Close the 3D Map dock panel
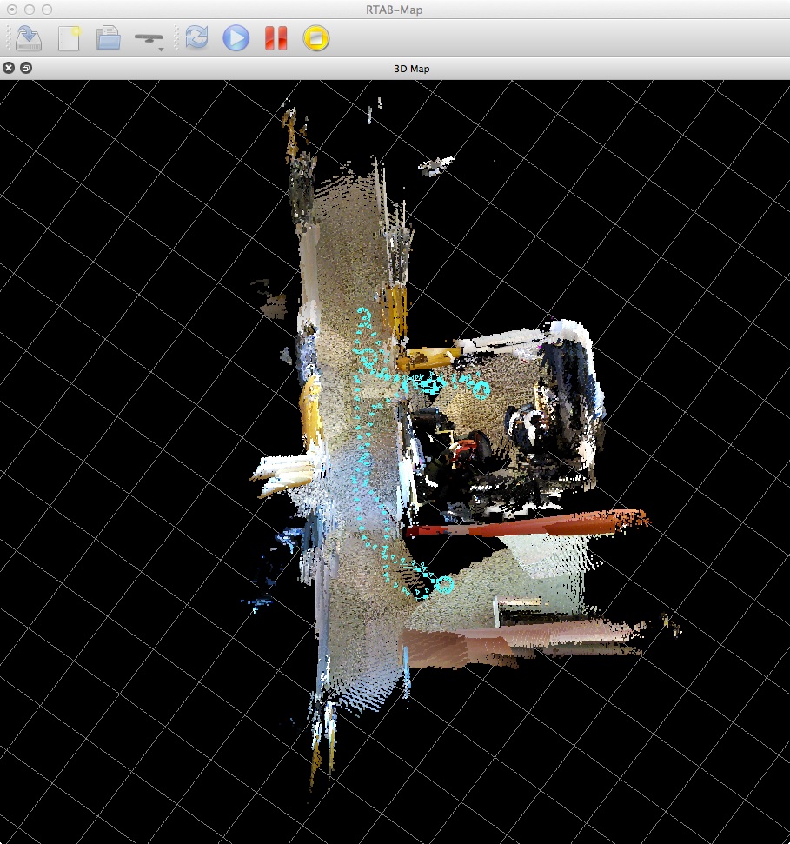The height and width of the screenshot is (844, 790). 10,68
